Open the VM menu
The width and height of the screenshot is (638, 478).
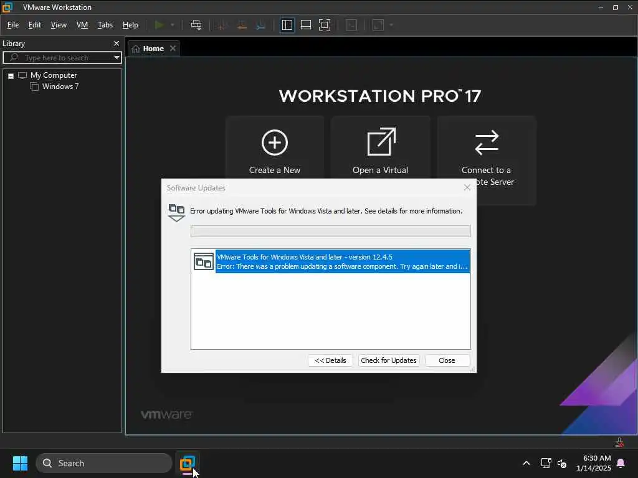(82, 25)
